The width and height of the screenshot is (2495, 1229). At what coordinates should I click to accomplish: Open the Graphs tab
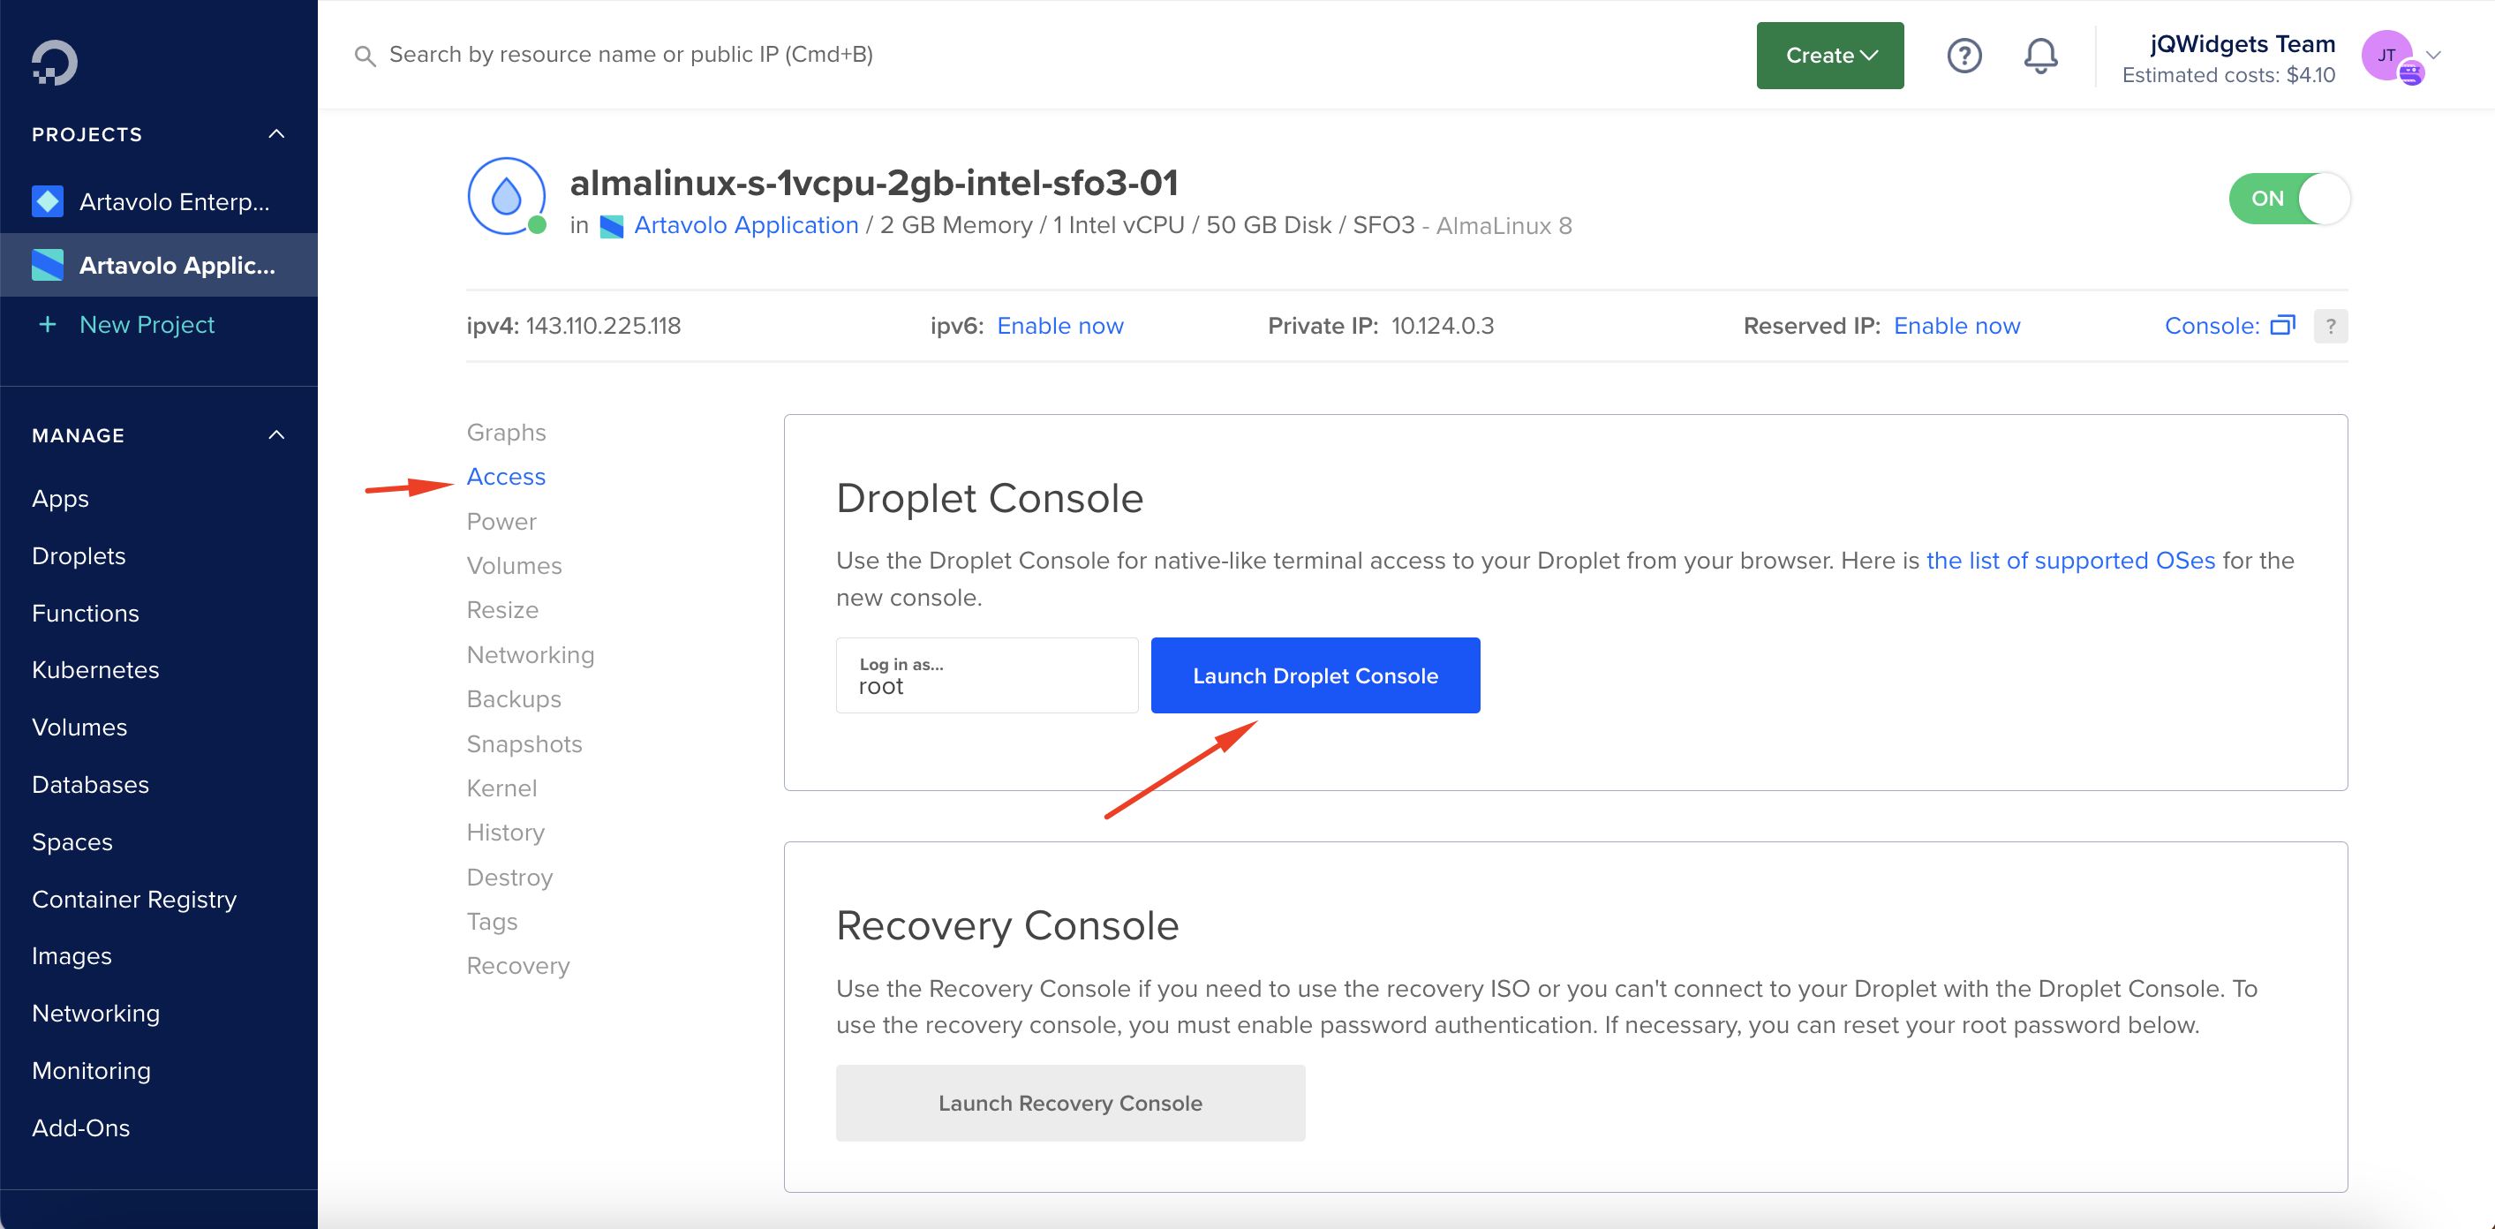point(506,432)
